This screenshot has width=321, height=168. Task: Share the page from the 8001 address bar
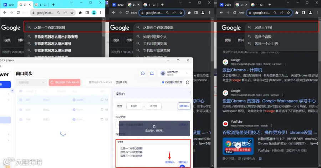click(65, 13)
